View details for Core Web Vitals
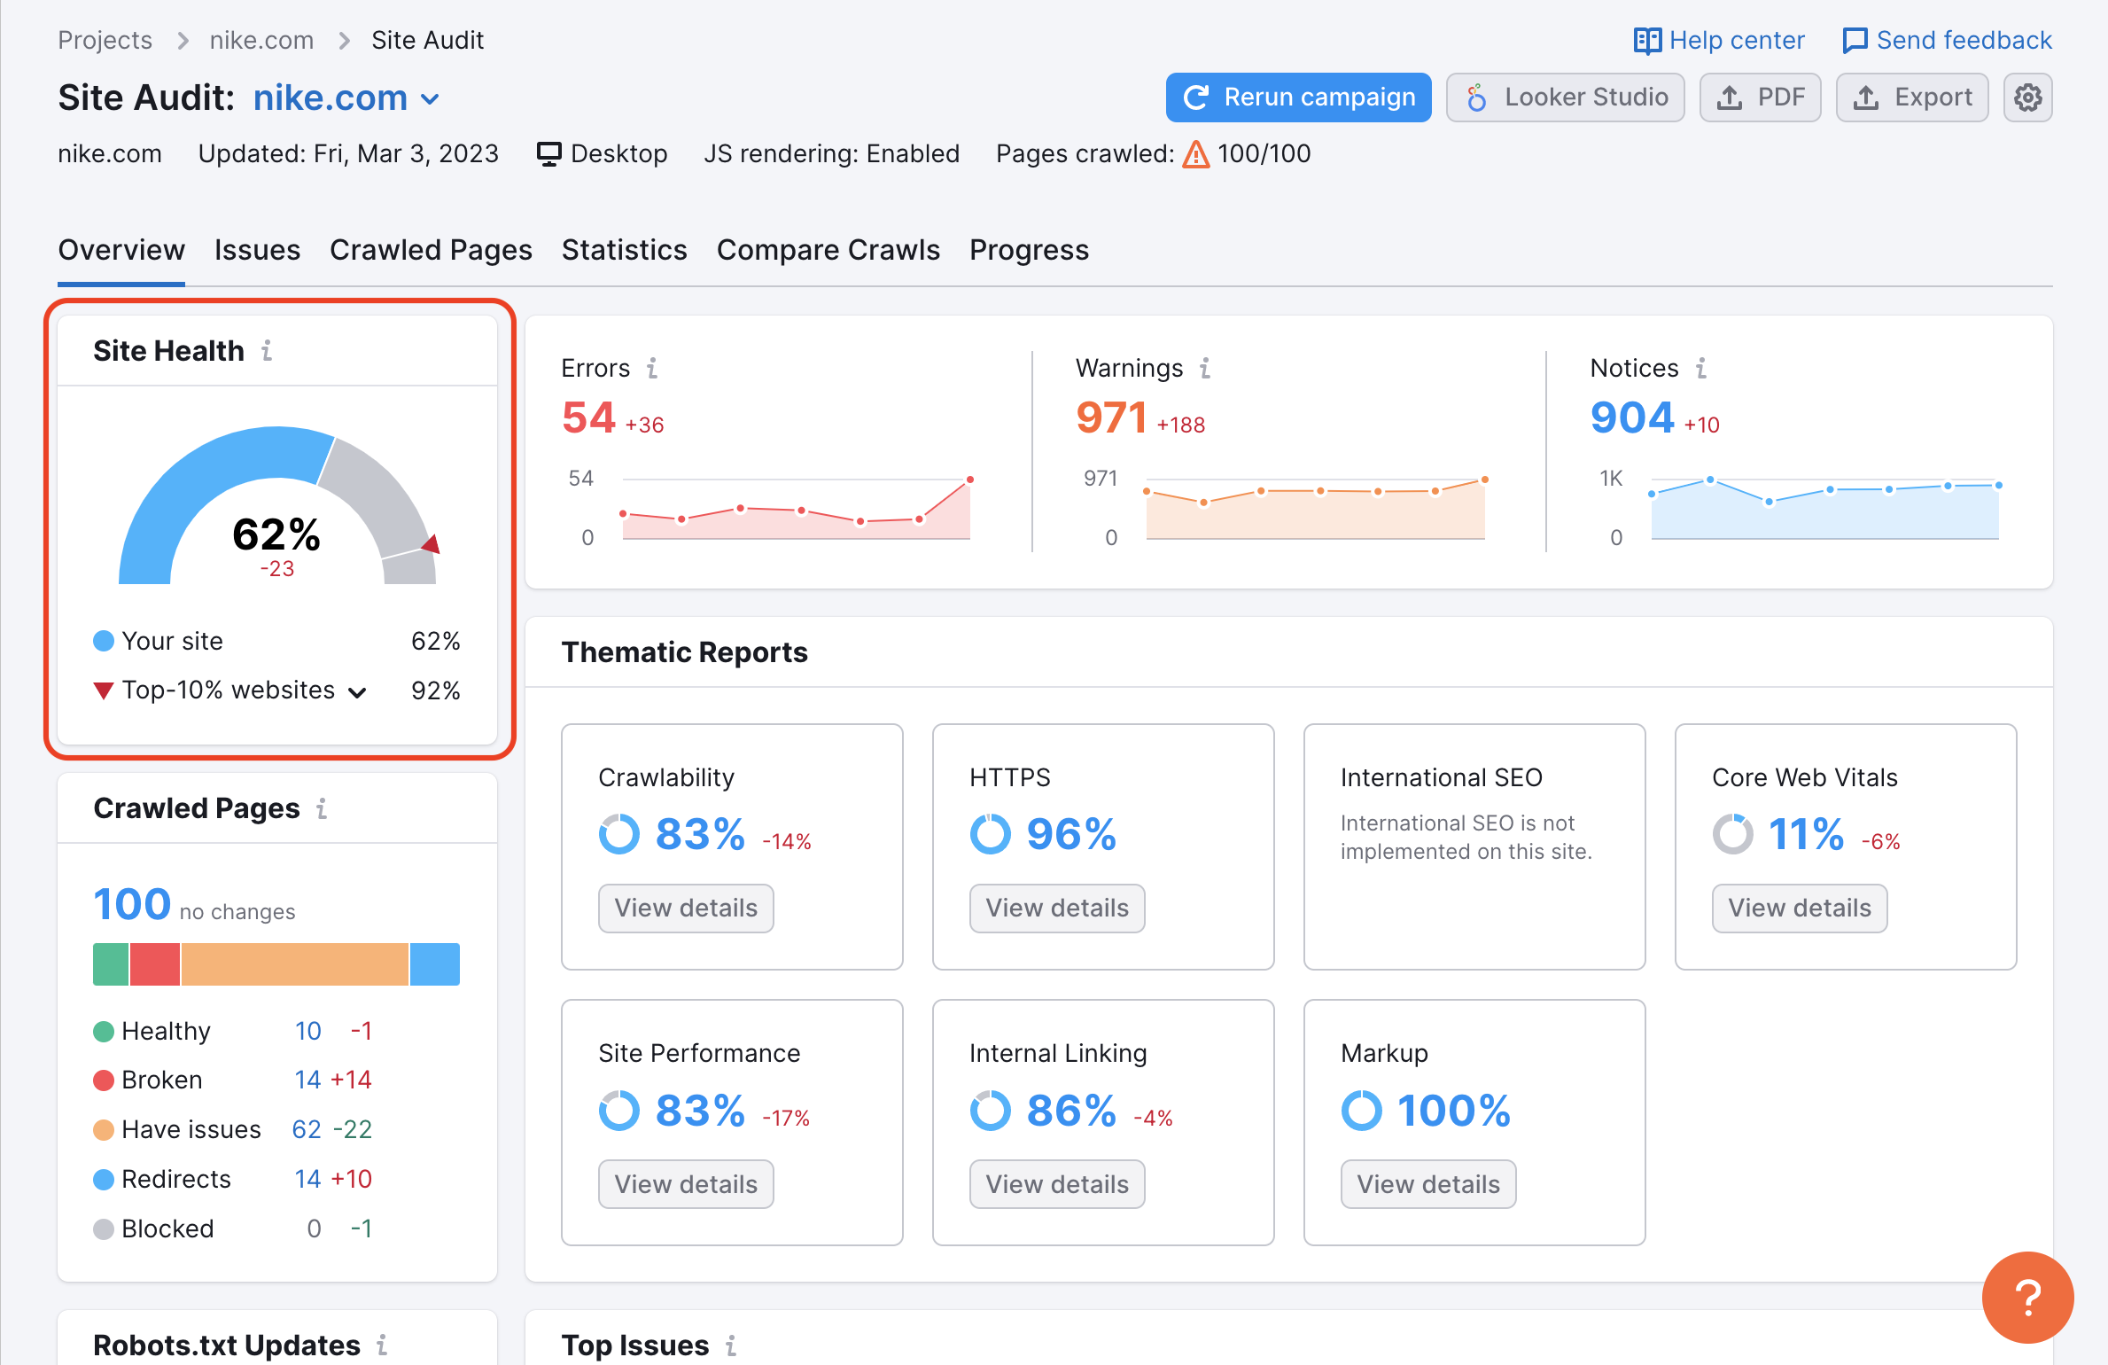This screenshot has width=2108, height=1365. (x=1798, y=907)
